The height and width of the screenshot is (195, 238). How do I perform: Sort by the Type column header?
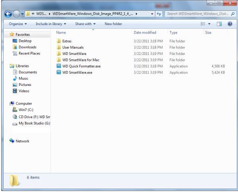(173, 33)
